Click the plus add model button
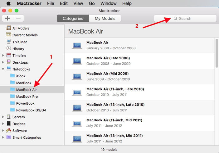 pyautogui.click(x=7, y=18)
